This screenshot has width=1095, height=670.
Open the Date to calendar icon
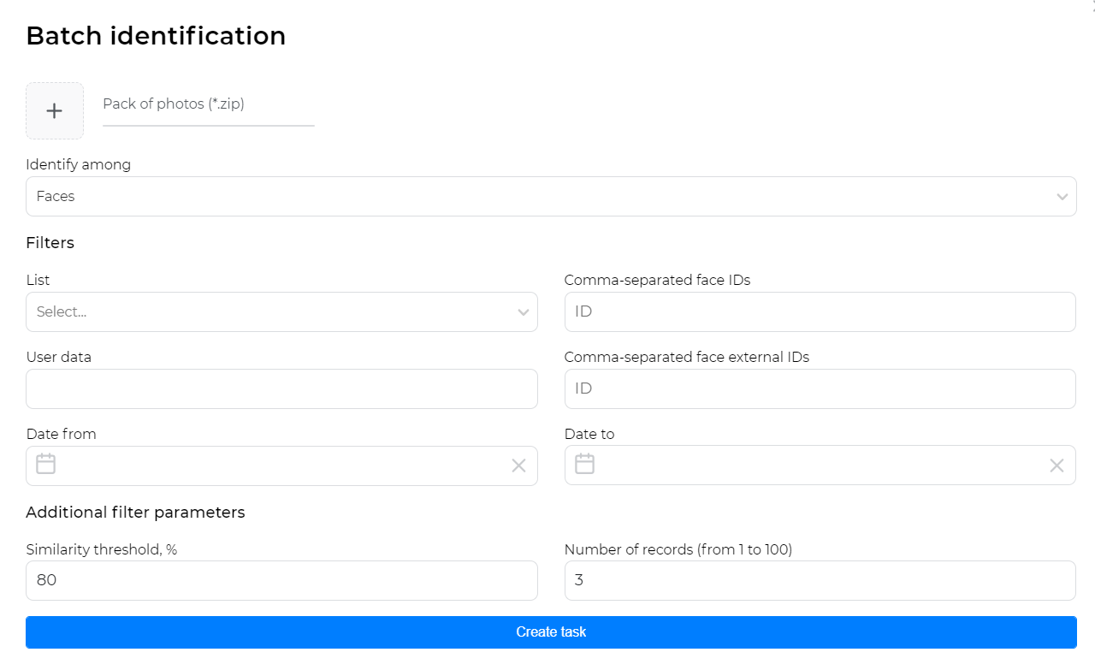pyautogui.click(x=584, y=465)
